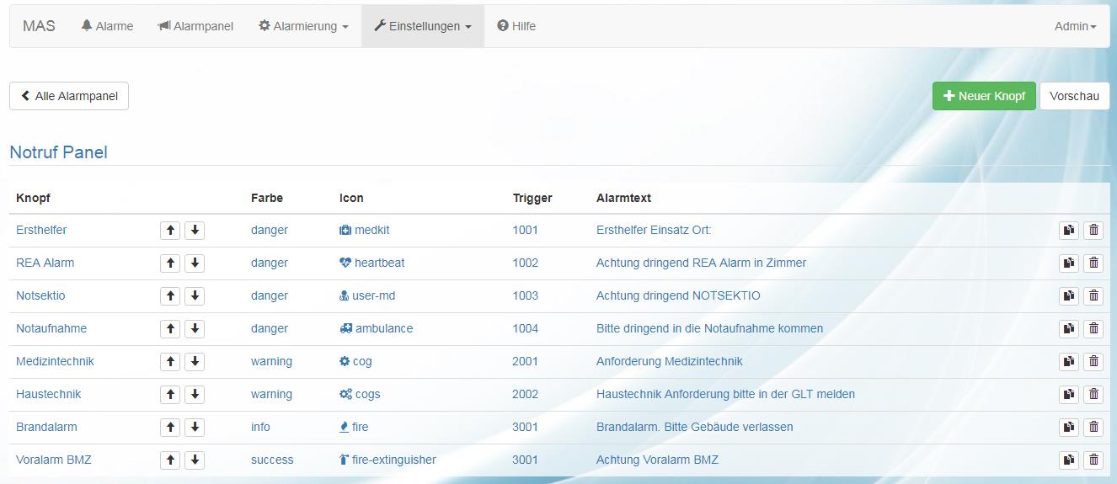The width and height of the screenshot is (1117, 484).
Task: Copy the Ersthelfer button entry
Action: 1069,231
